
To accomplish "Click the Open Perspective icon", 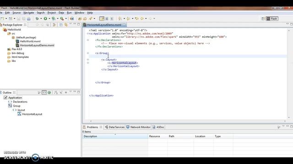I will coord(263,19).
